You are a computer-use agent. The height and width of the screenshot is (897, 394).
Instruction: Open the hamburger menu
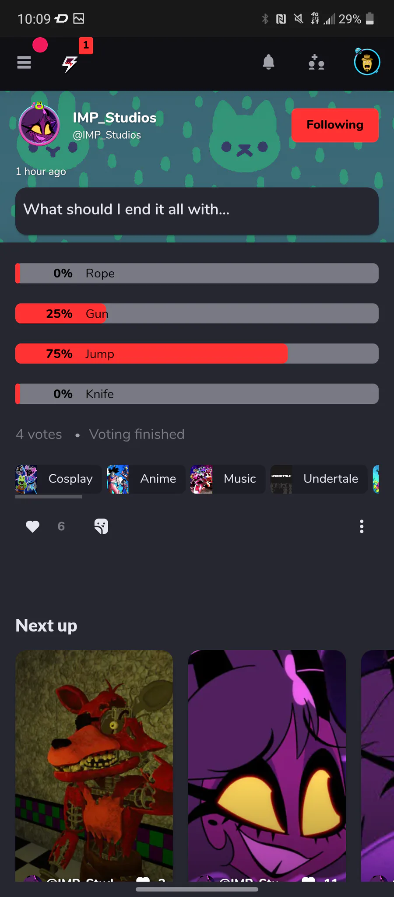pos(24,63)
